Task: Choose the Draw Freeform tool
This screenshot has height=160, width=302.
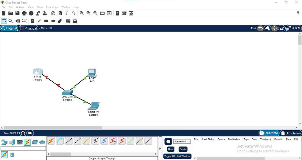Action: [60, 21]
